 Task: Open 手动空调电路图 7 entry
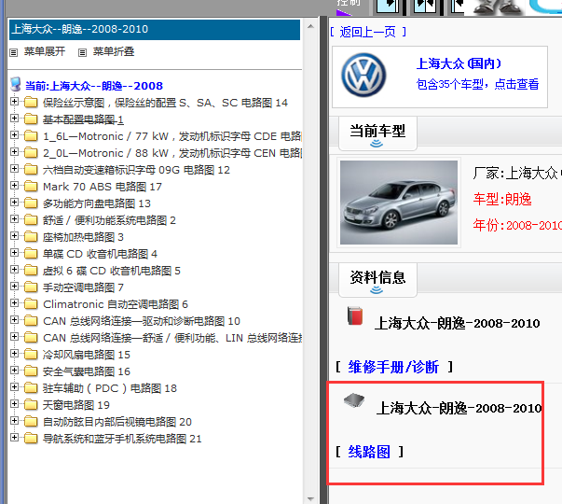[83, 287]
